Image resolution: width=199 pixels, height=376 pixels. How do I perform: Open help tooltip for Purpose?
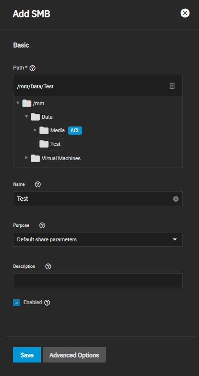click(x=42, y=225)
